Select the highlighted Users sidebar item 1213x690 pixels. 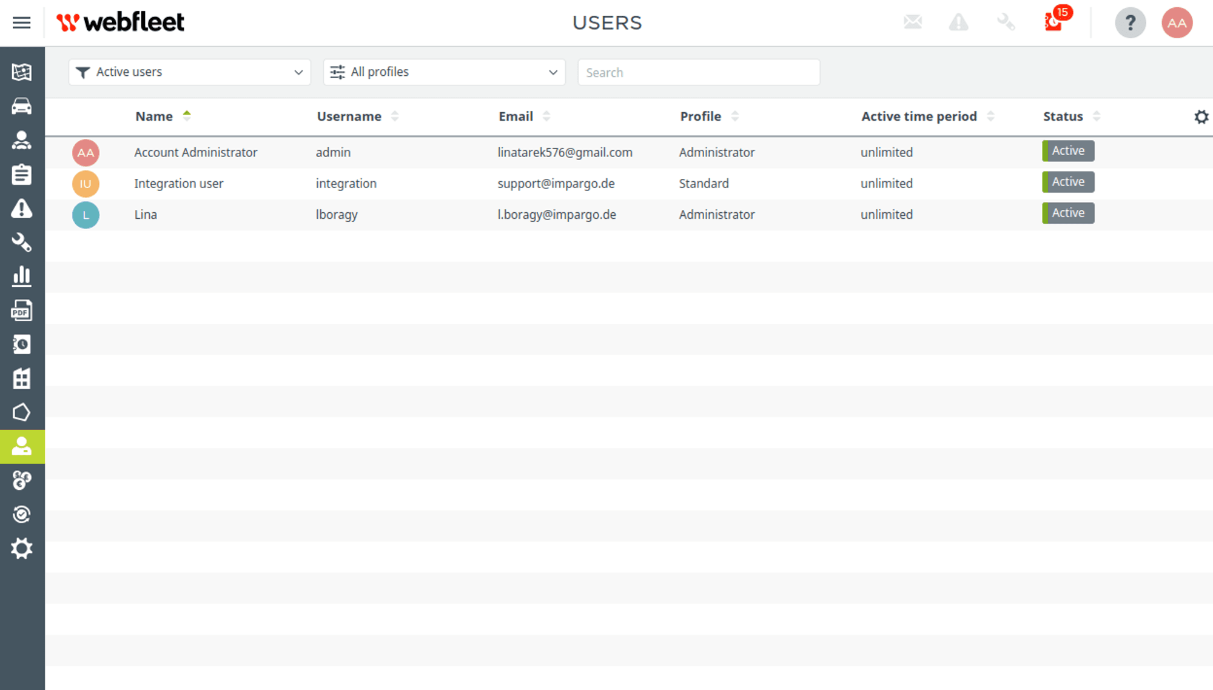[x=22, y=447]
